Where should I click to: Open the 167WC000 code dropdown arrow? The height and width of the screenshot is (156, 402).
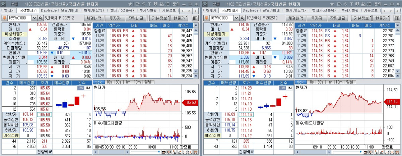(236, 18)
